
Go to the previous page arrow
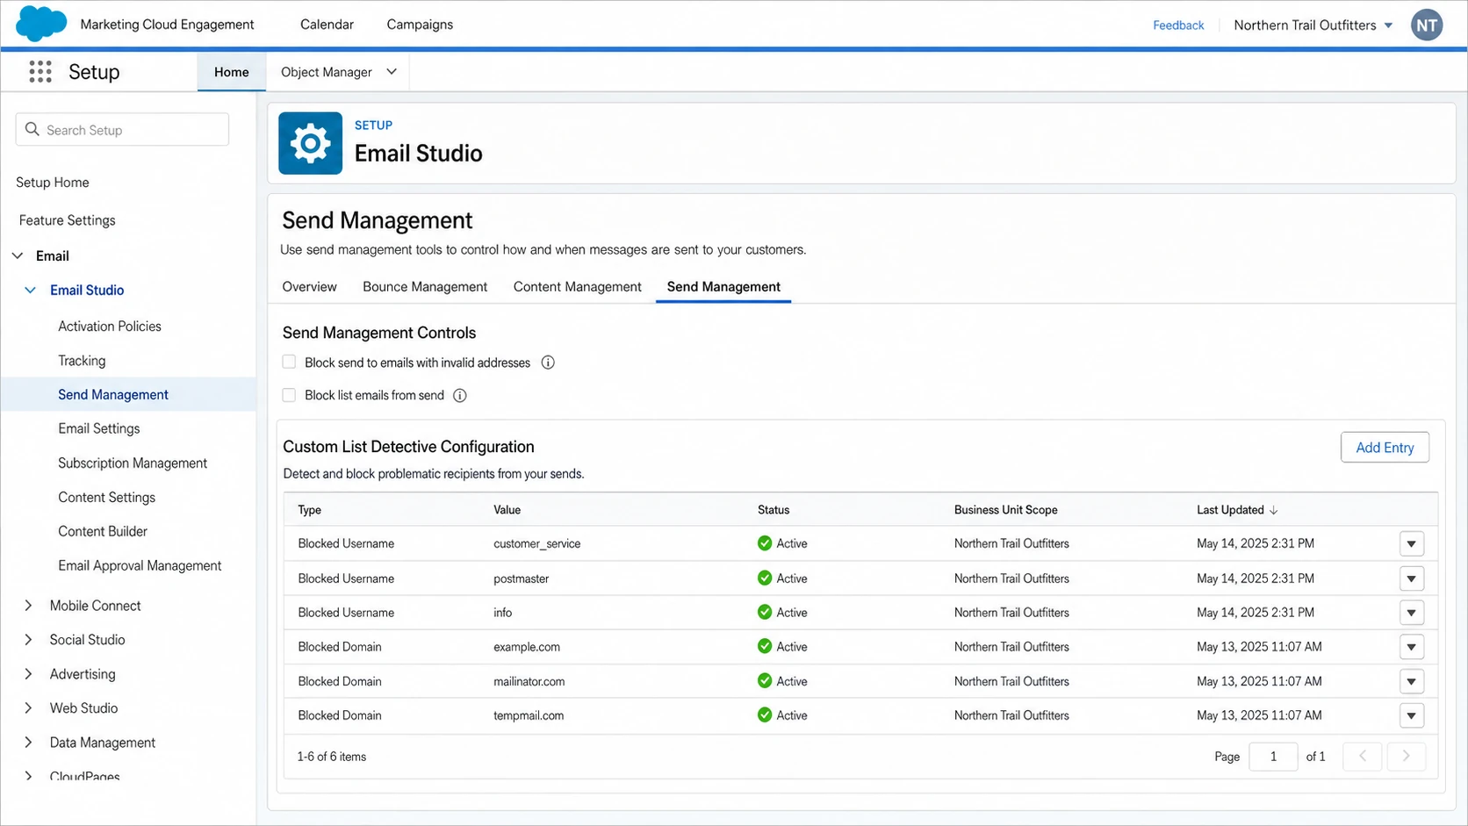pyautogui.click(x=1363, y=757)
